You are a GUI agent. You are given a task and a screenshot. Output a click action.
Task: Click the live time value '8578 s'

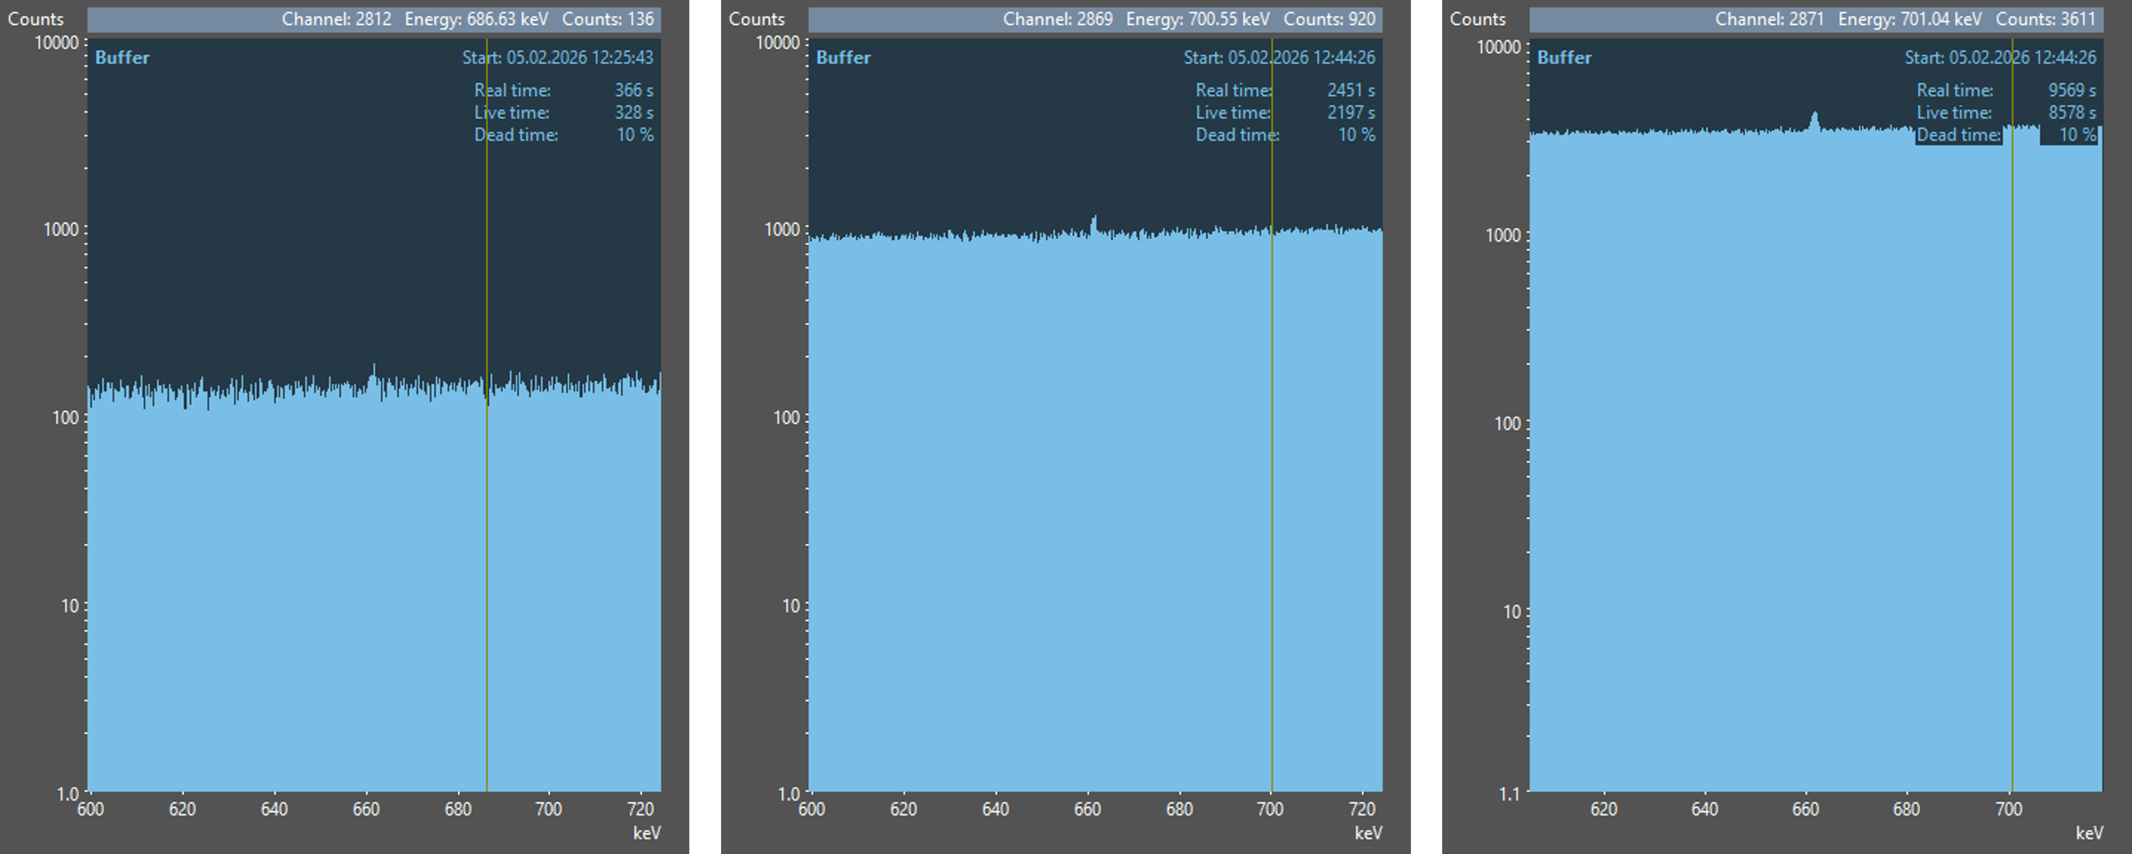click(x=2072, y=112)
